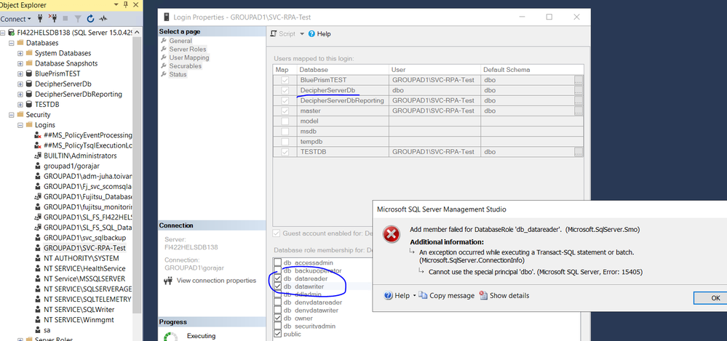Select the General page
The width and height of the screenshot is (727, 341).
coord(180,41)
